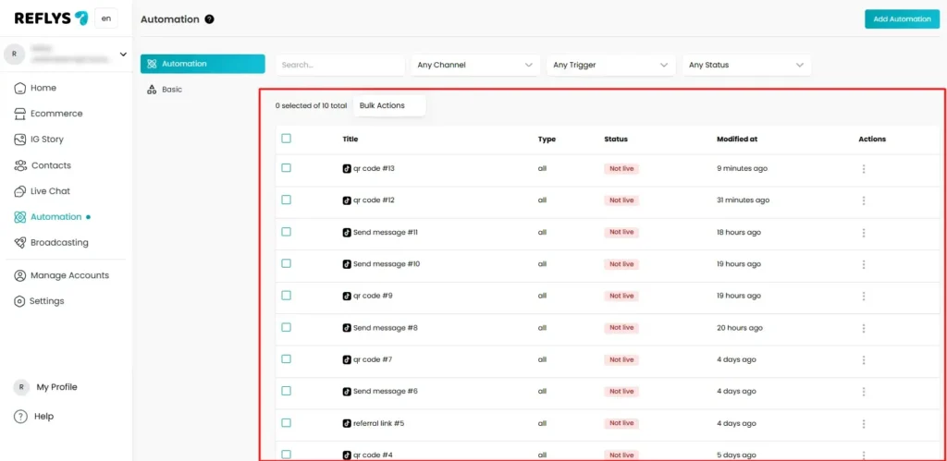947x461 pixels.
Task: Click the Modified at column header
Action: 737,139
